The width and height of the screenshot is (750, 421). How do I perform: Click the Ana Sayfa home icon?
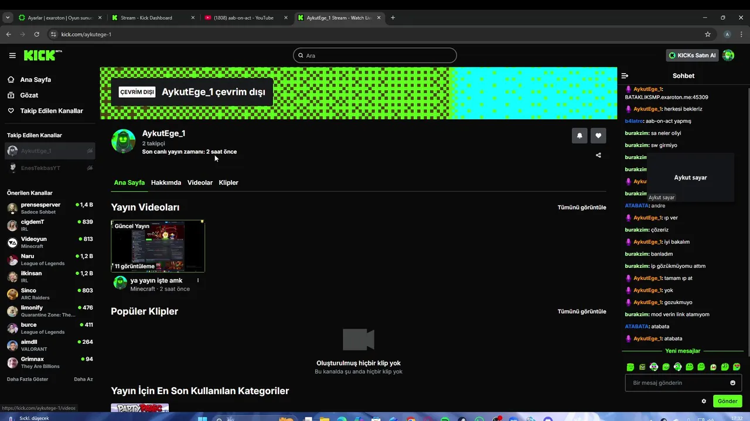[11, 80]
